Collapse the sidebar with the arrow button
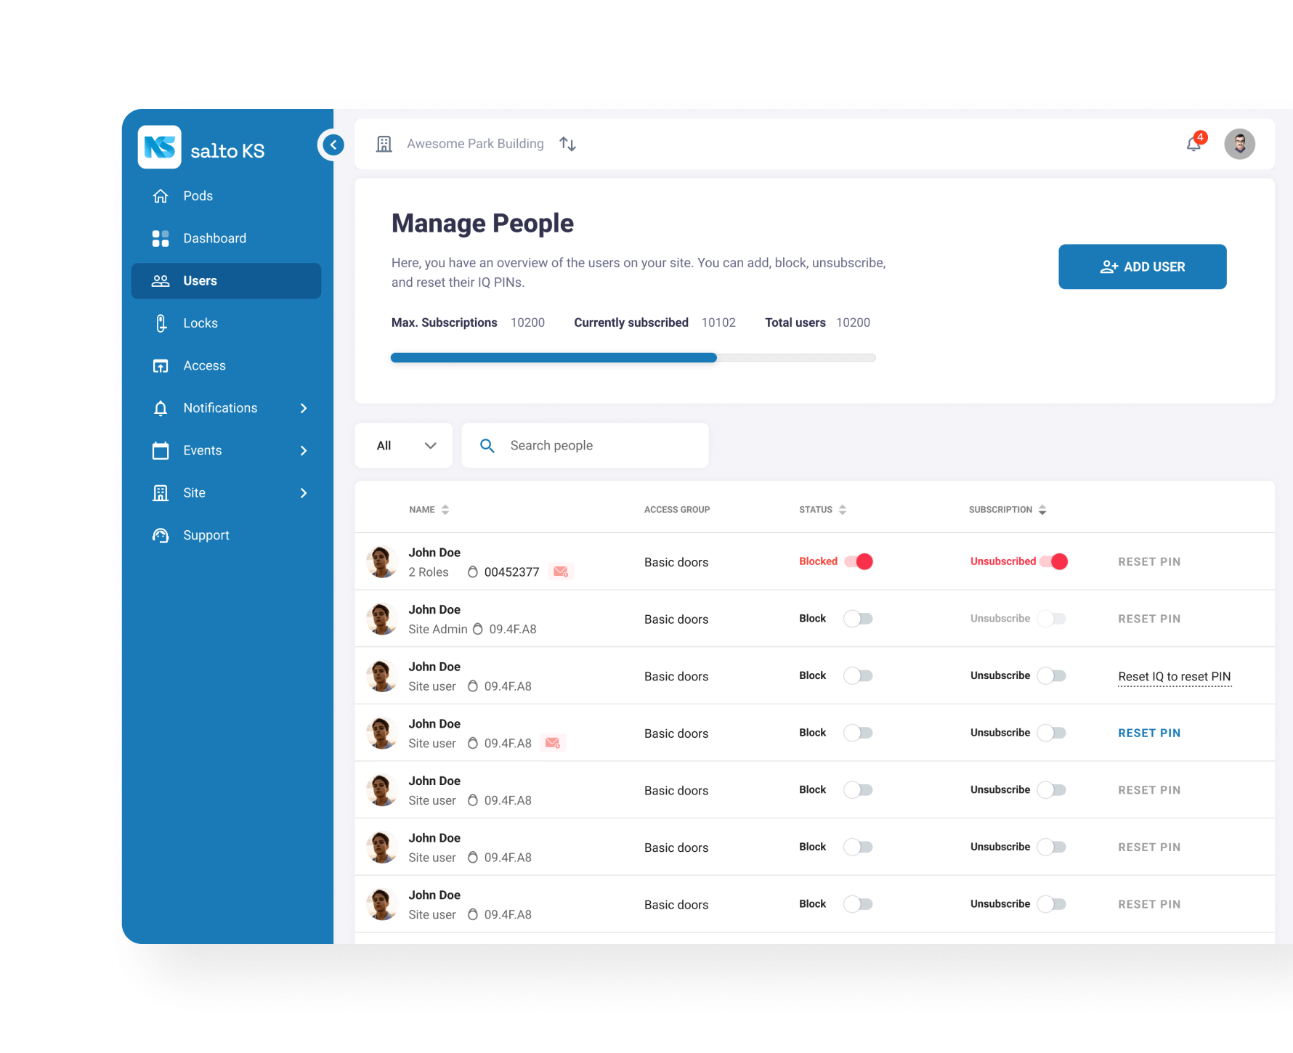This screenshot has width=1293, height=1053. 333,145
